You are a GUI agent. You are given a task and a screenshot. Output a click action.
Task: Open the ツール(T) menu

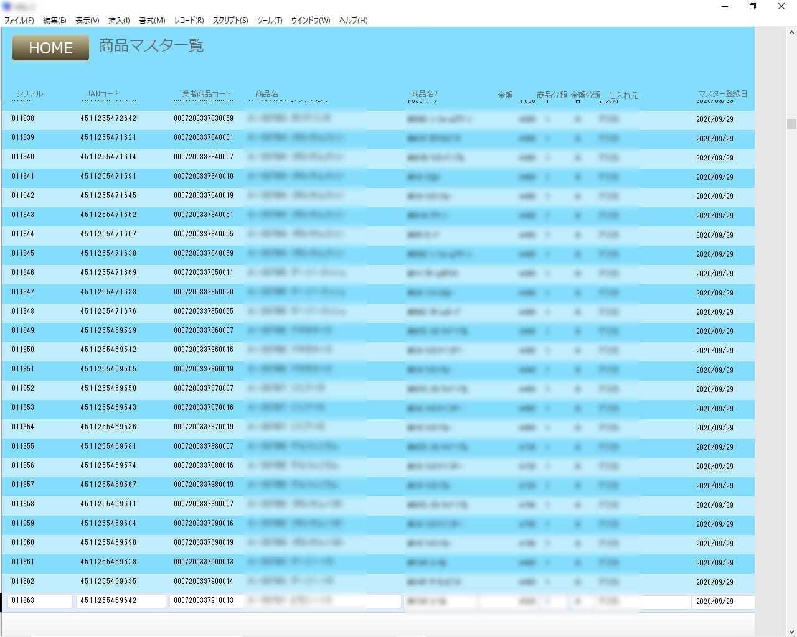[x=270, y=21]
